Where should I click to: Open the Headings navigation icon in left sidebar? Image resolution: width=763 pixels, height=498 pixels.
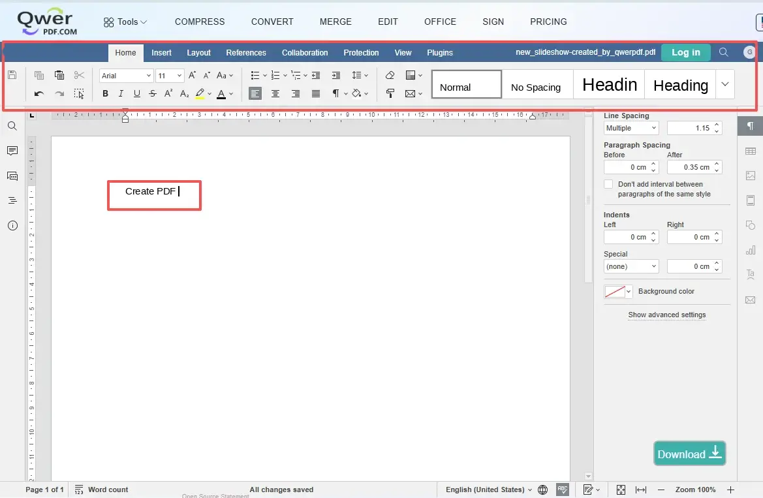click(12, 200)
